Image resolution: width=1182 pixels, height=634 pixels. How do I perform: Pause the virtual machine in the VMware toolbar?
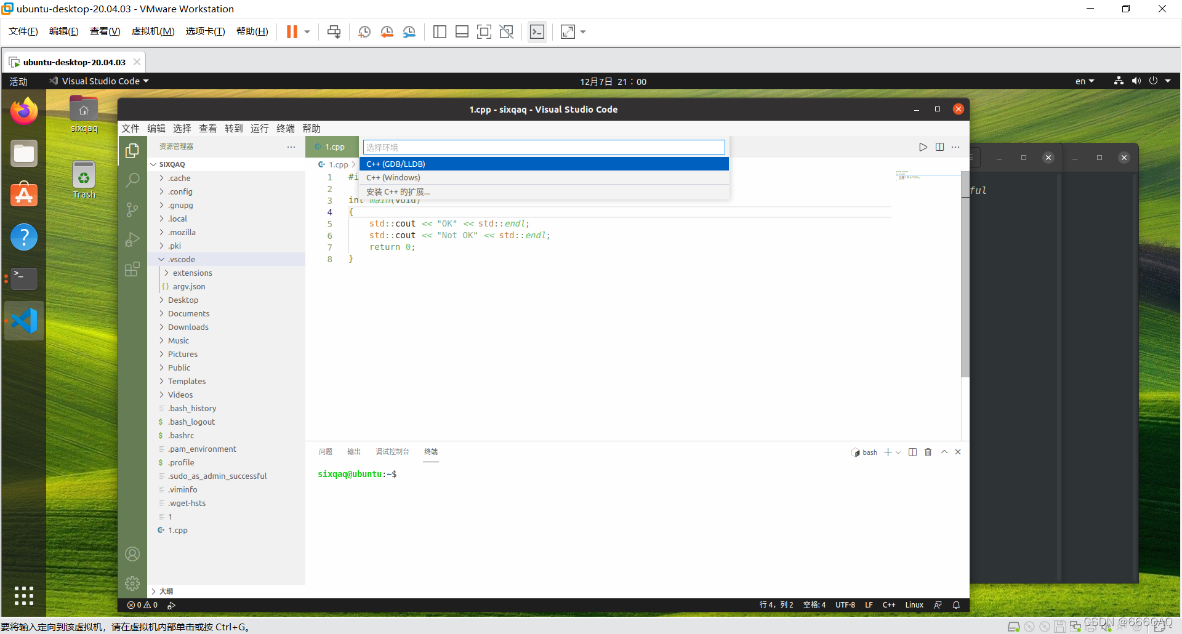[292, 32]
